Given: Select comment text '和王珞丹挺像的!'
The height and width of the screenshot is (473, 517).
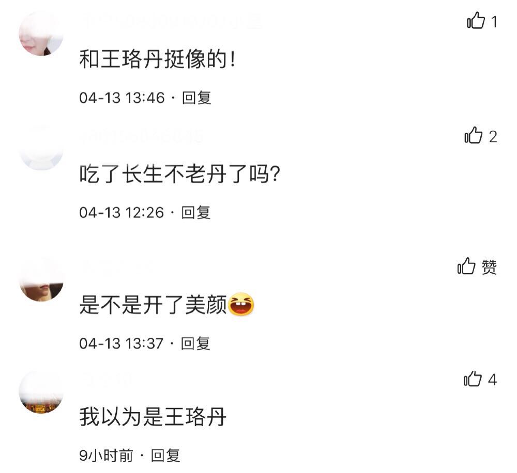Looking at the screenshot, I should tap(157, 59).
